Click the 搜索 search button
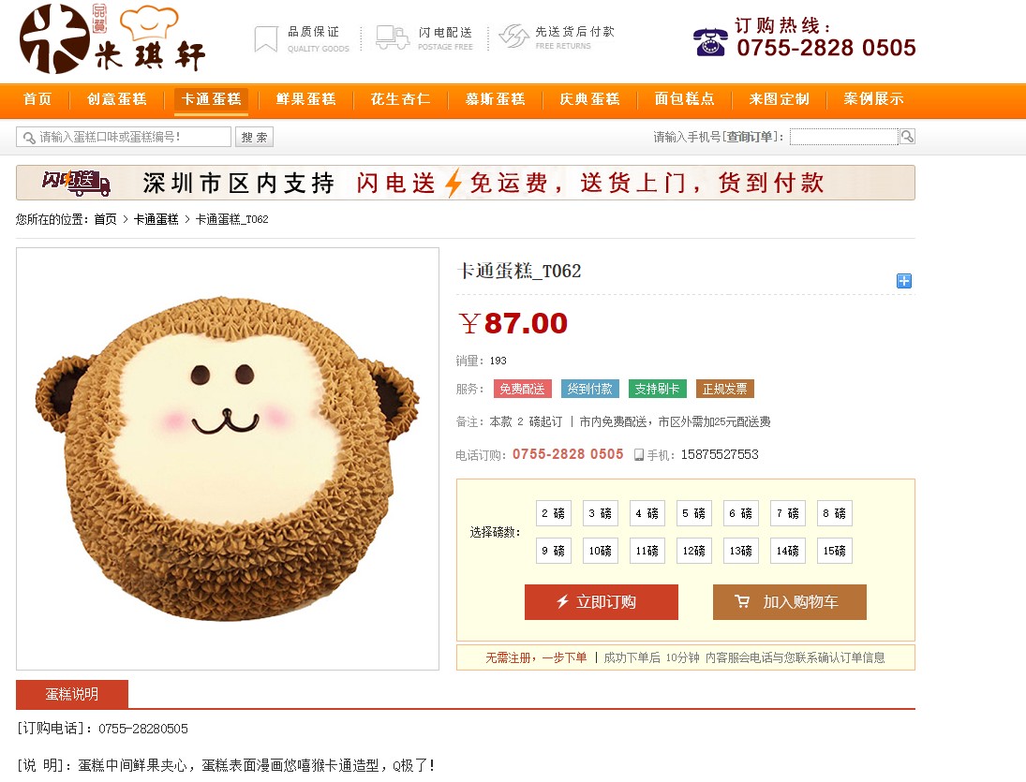 click(254, 137)
